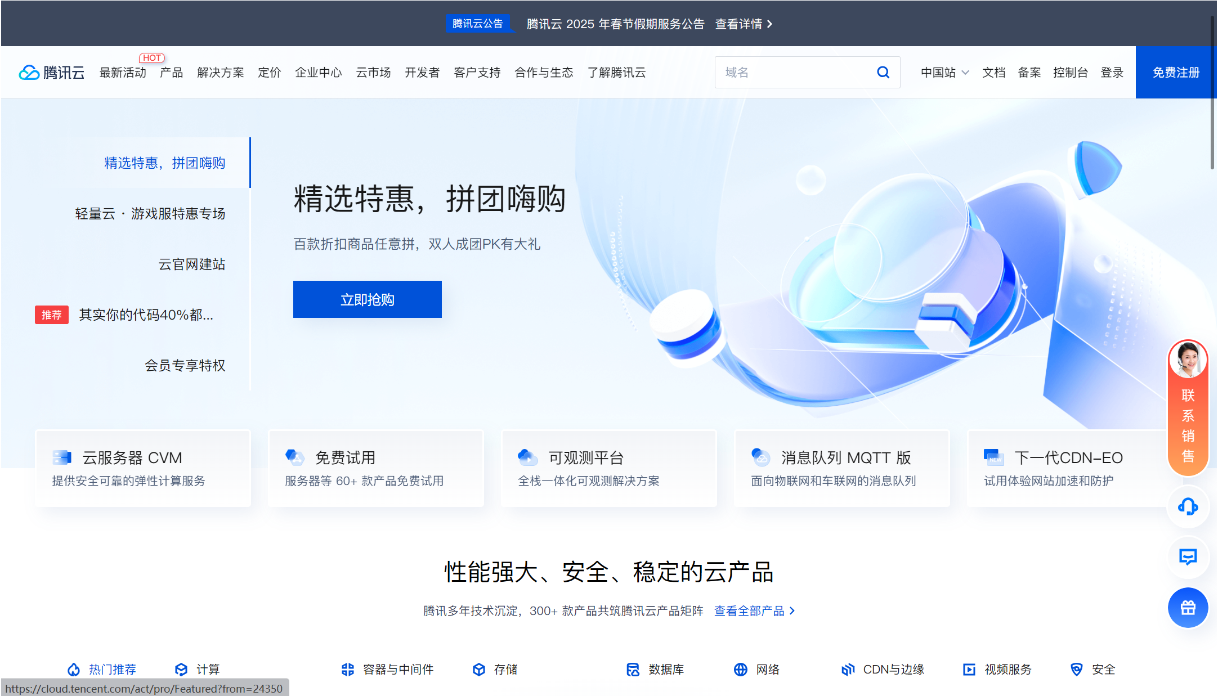Click the search magnifier icon
The image size is (1218, 696).
pyautogui.click(x=883, y=72)
